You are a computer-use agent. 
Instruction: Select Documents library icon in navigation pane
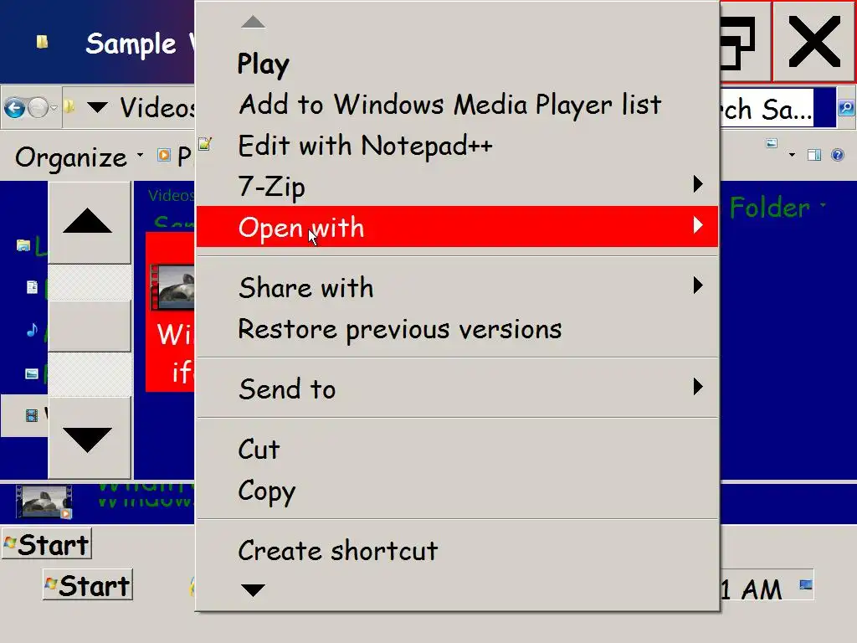33,287
